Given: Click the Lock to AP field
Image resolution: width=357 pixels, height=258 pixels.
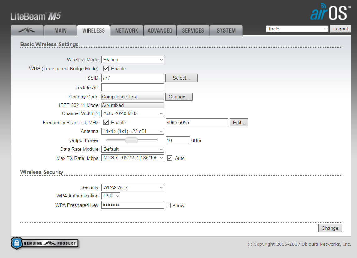Looking at the screenshot, I should point(133,87).
